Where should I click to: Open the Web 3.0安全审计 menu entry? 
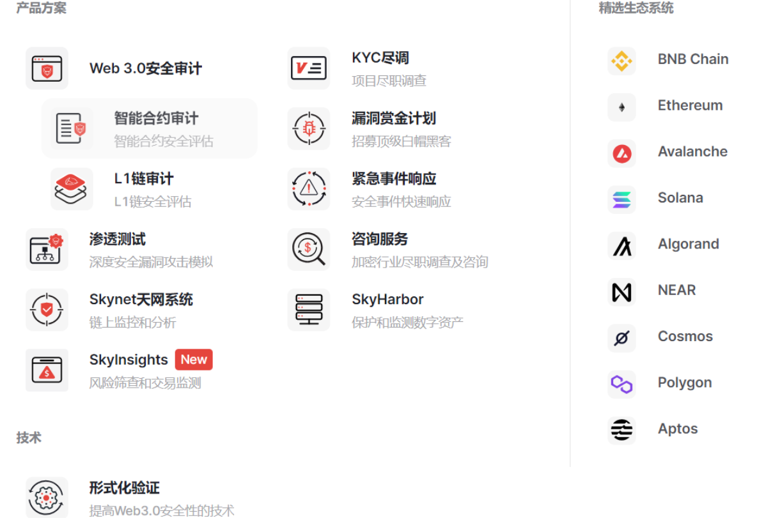146,68
